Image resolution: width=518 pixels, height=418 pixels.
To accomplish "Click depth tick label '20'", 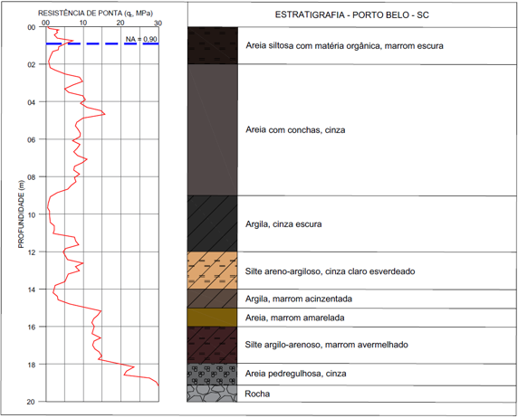I will coord(32,402).
